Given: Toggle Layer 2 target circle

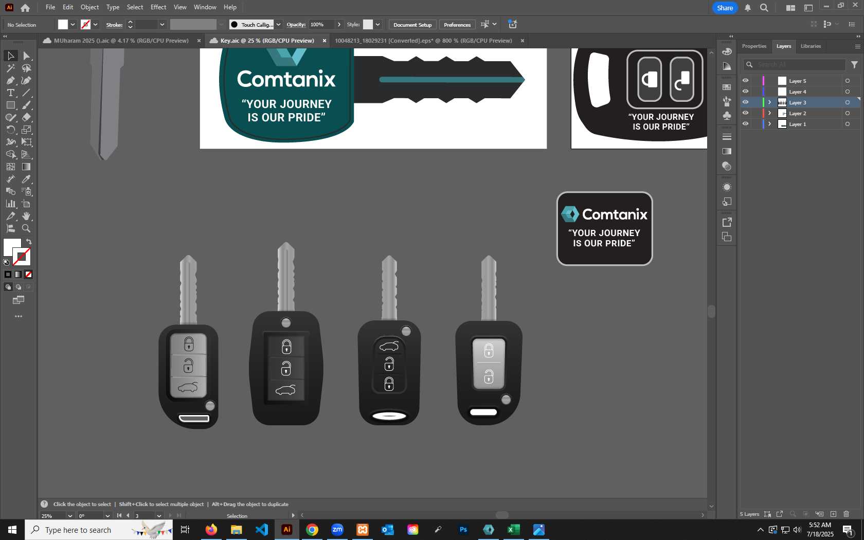Looking at the screenshot, I should 848,113.
